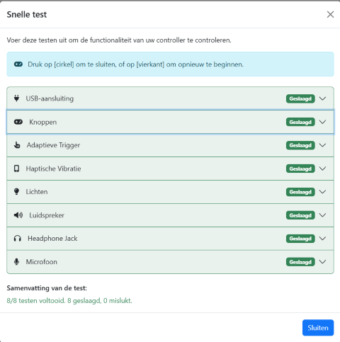Click the 'Druk op [cirkel]' instruction text

pos(135,64)
